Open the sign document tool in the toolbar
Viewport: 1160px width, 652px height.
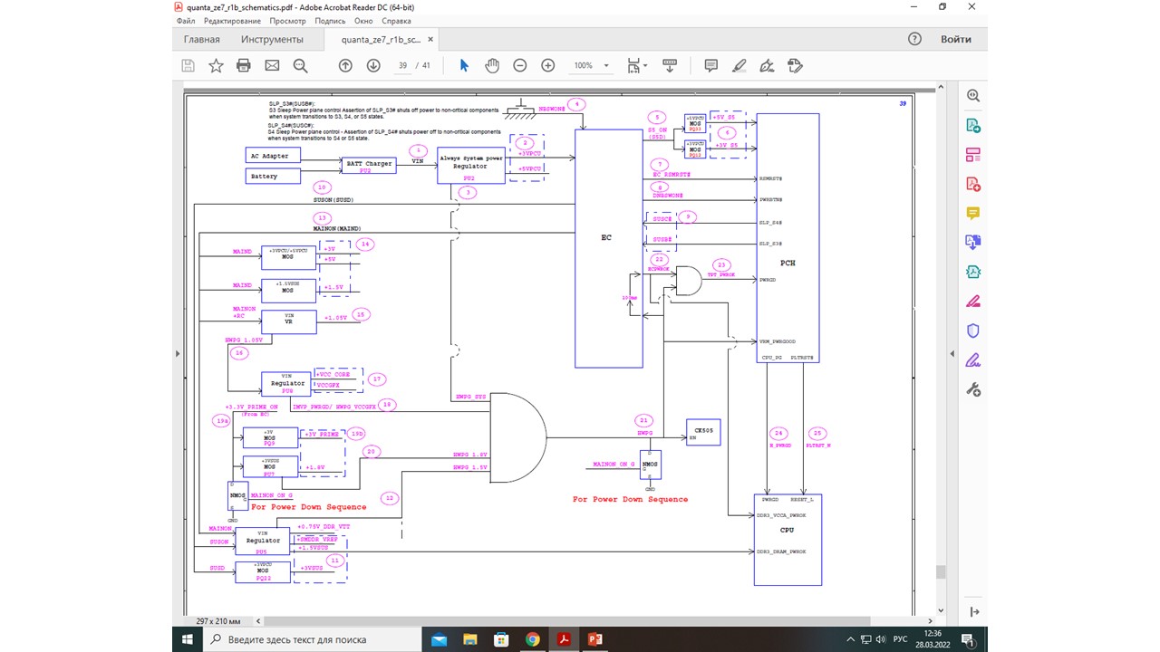[767, 65]
